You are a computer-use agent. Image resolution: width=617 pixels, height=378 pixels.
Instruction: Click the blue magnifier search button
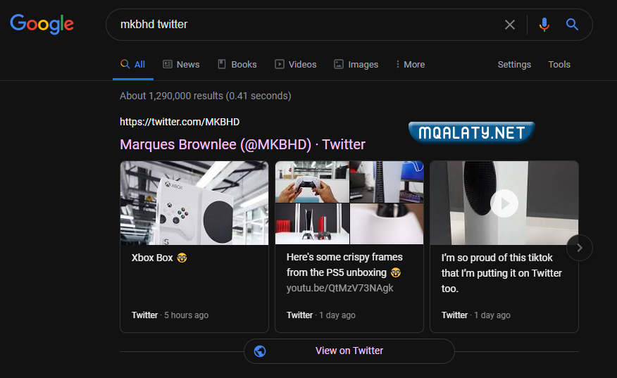click(572, 25)
